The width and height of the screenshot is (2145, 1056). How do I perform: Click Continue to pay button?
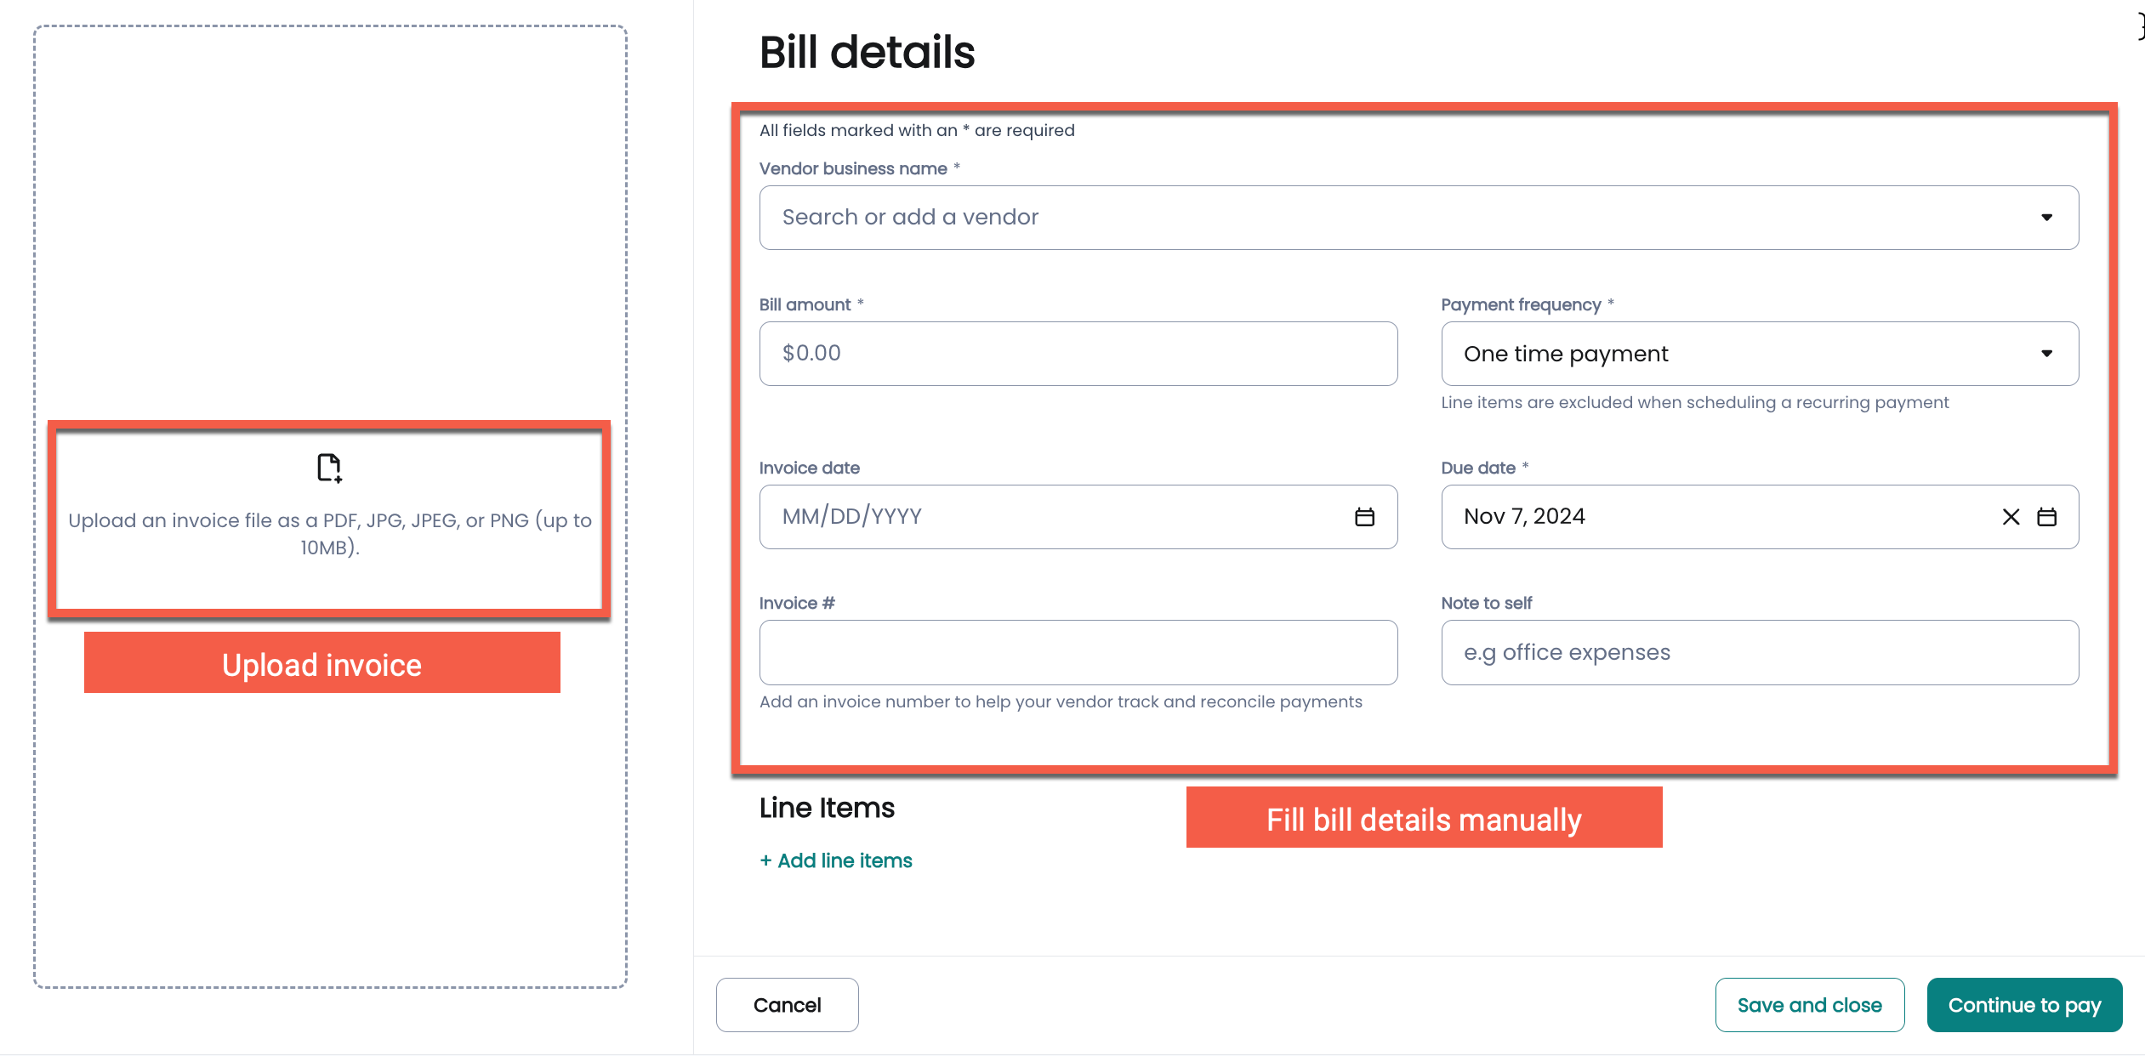pyautogui.click(x=2024, y=1005)
